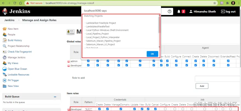Viewport: 241px width, 111px height.
Task: Click the notification count badge 2
Action: coord(183,12)
